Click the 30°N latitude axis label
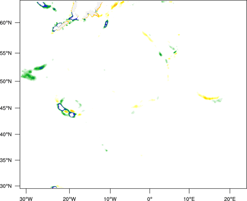 6,186
